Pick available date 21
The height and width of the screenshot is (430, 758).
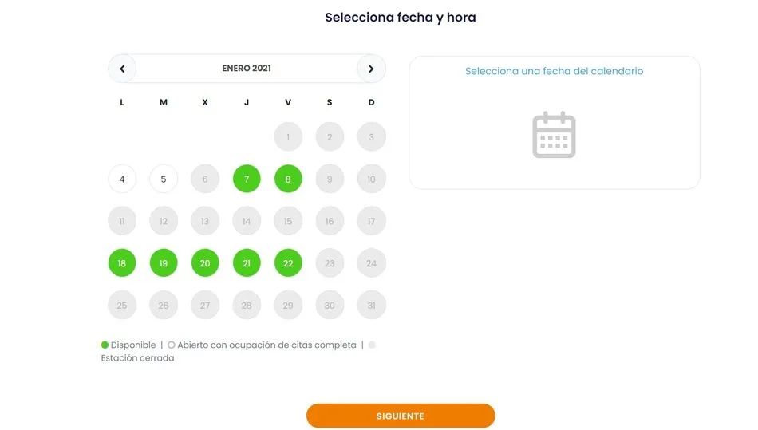tap(247, 263)
